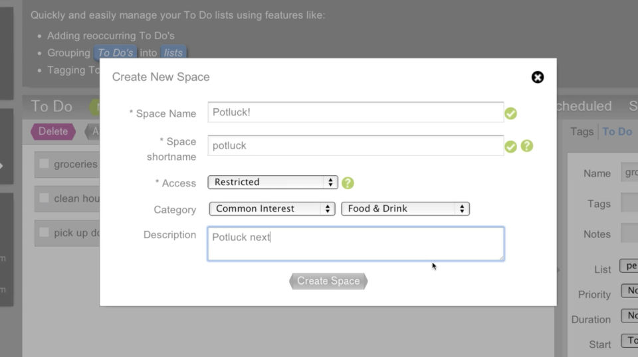Check the pick up to-do checkbox
This screenshot has height=357, width=638.
44,232
